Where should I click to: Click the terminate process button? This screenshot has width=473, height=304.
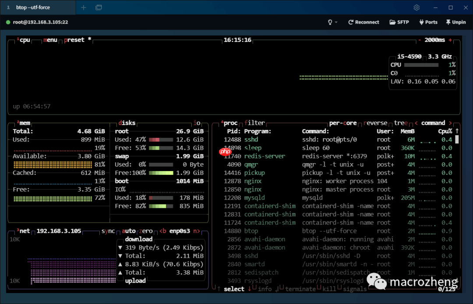click(x=300, y=289)
